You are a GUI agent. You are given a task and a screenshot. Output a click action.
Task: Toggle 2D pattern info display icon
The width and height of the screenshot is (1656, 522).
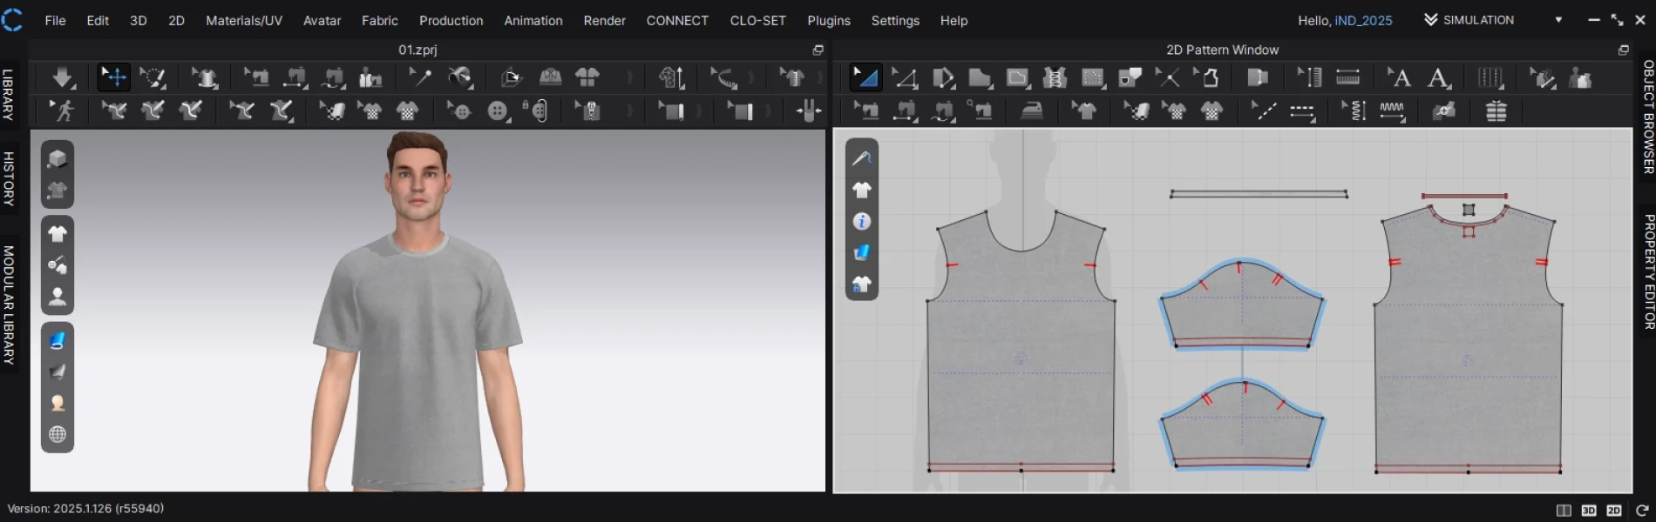click(x=861, y=222)
